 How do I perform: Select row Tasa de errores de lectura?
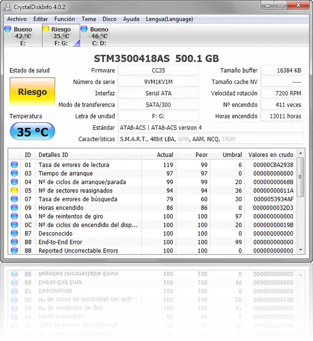[152, 165]
